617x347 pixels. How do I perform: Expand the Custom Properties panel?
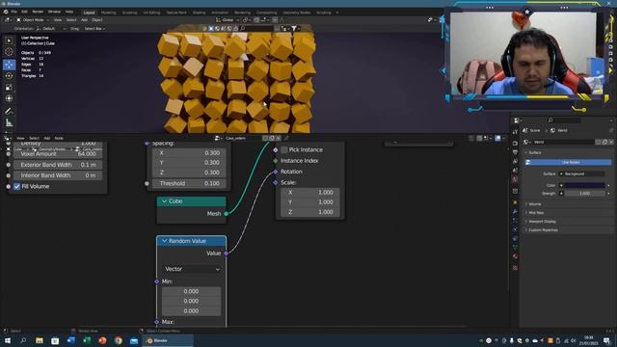pos(543,230)
